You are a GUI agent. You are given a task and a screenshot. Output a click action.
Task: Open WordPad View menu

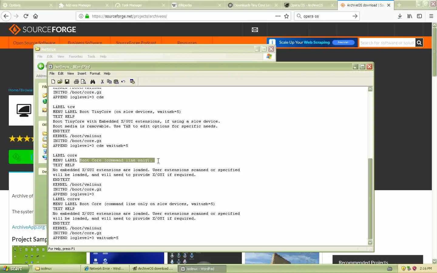coord(70,73)
